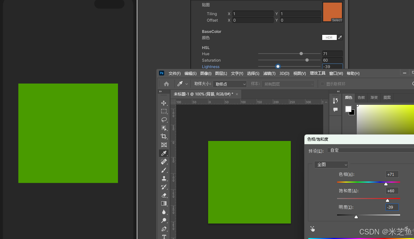Viewport: 414px width, 239px height.
Task: Click the background black color swatch
Action: click(352, 113)
